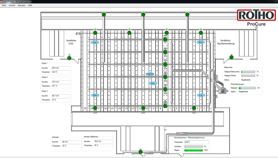Select the blue 3-u sensor marker

95,42
